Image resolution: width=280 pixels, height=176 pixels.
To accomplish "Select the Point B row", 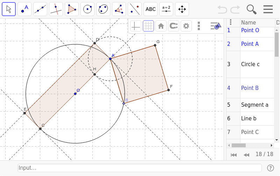I will tap(250, 88).
